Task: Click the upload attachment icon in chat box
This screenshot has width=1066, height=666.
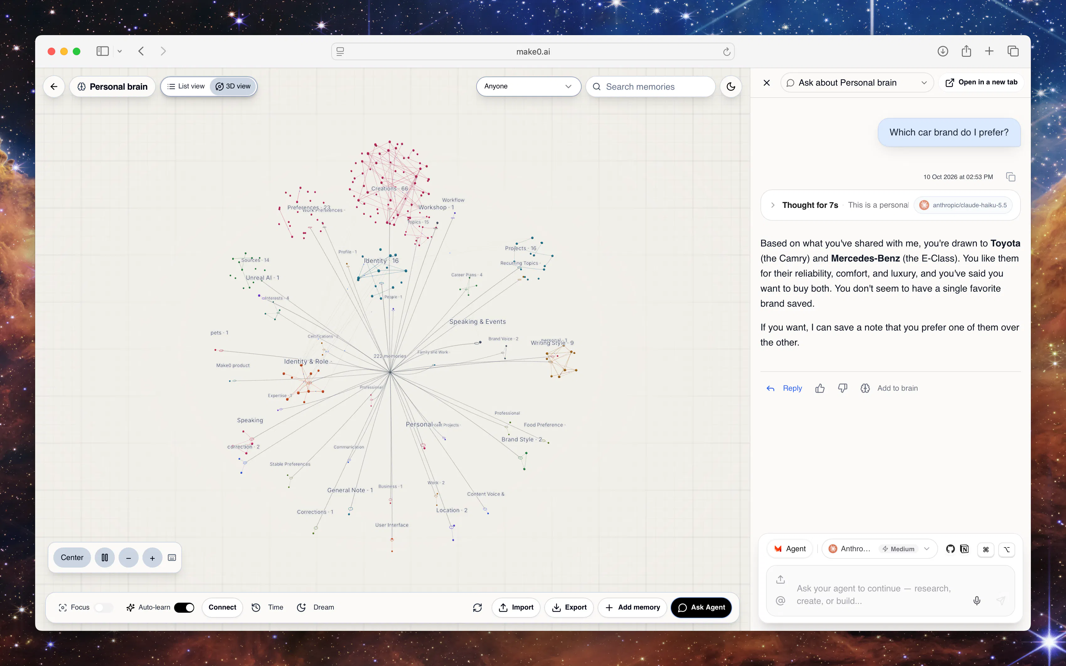Action: point(781,579)
